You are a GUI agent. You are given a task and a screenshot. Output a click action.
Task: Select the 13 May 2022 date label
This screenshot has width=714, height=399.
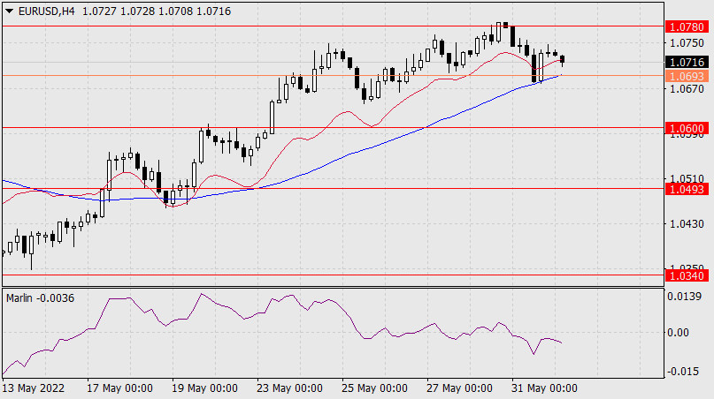tap(34, 388)
